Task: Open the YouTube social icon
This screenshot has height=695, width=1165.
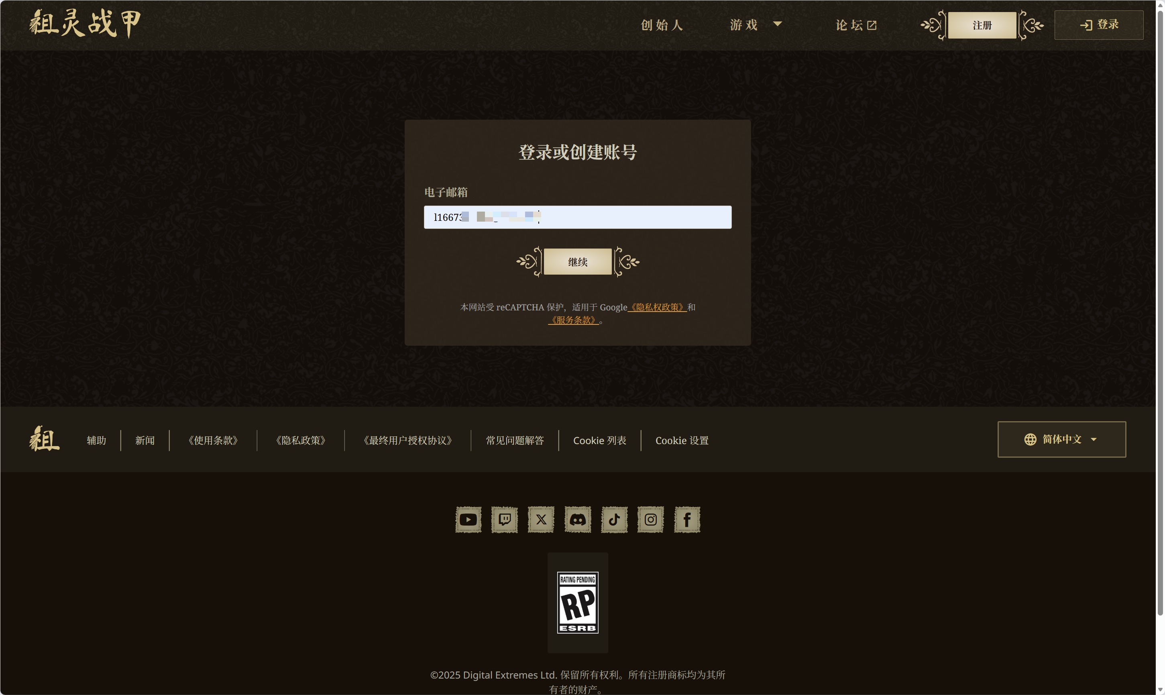Action: click(x=468, y=520)
